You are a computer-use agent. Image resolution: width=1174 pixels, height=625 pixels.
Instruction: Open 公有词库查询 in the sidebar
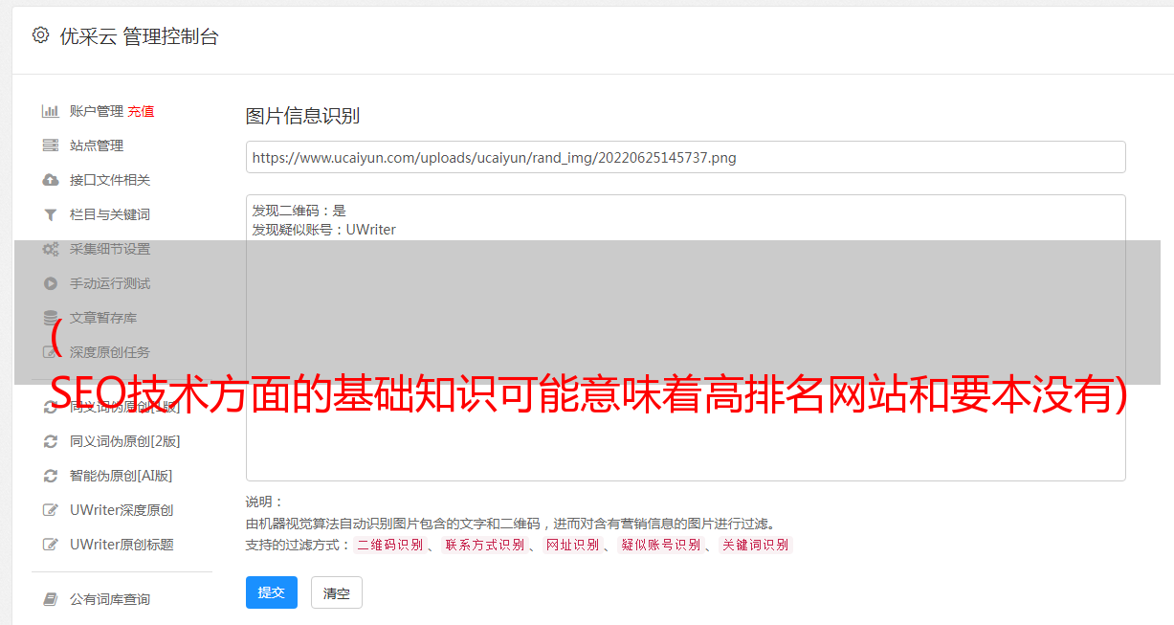point(110,599)
